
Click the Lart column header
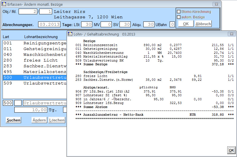6,37
